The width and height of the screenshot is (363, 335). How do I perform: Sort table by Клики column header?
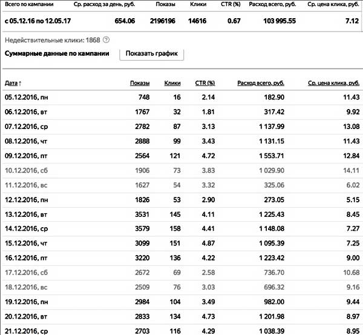[172, 83]
